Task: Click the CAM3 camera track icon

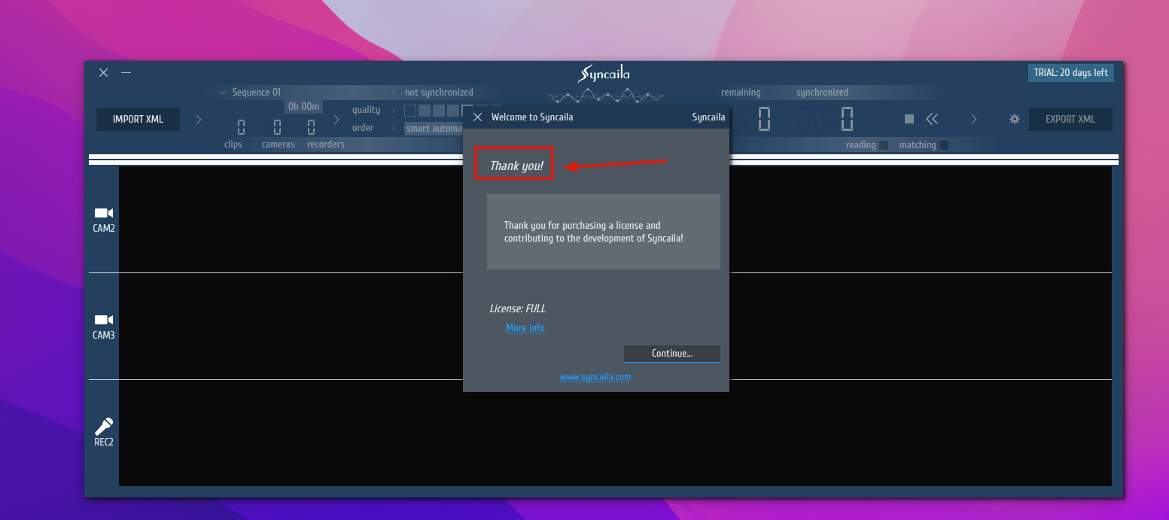Action: pyautogui.click(x=103, y=321)
